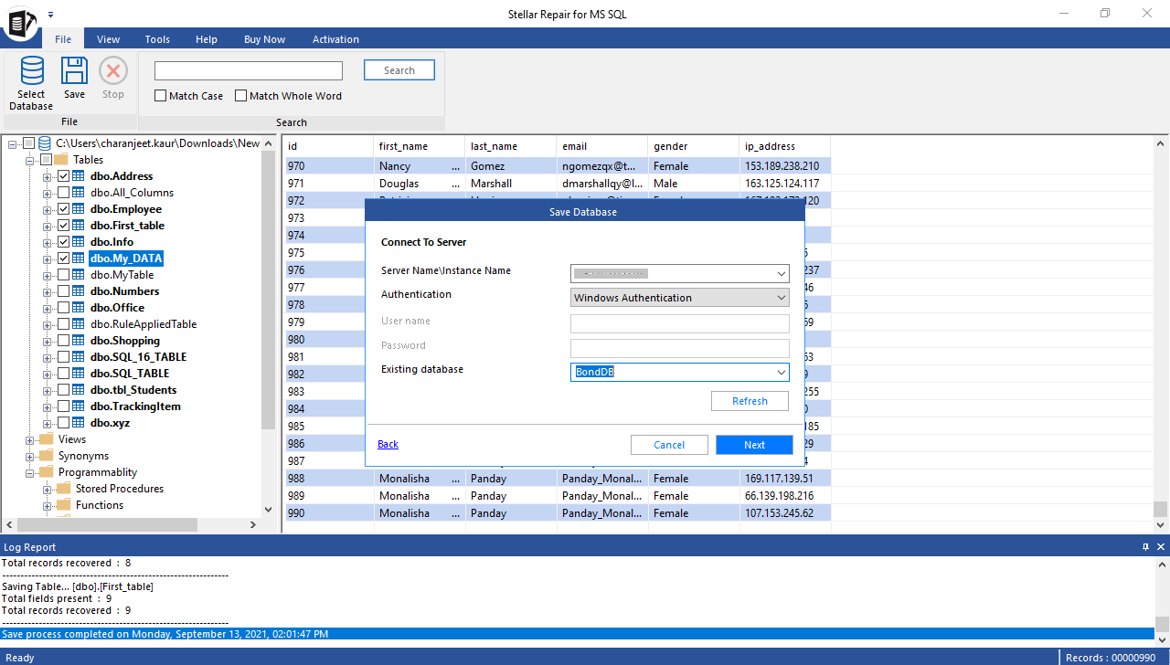Click the Stored Procedures folder icon
Viewport: 1170px width, 665px height.
[63, 489]
